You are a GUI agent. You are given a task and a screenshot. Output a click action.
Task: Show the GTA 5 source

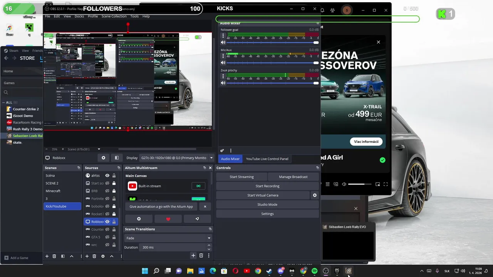[x=107, y=237]
